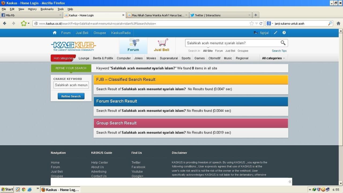Open the File menu
Viewport: 343px width, 193px height.
pyautogui.click(x=4, y=9)
